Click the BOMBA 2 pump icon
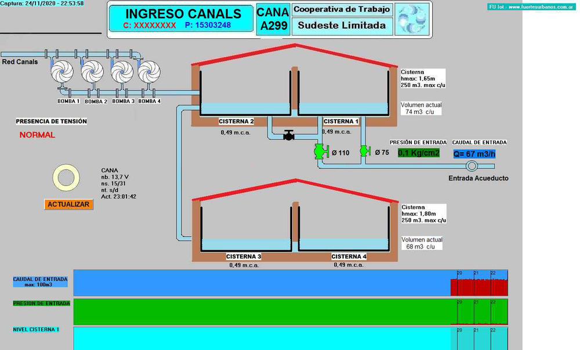The height and width of the screenshot is (350, 580). click(x=92, y=71)
